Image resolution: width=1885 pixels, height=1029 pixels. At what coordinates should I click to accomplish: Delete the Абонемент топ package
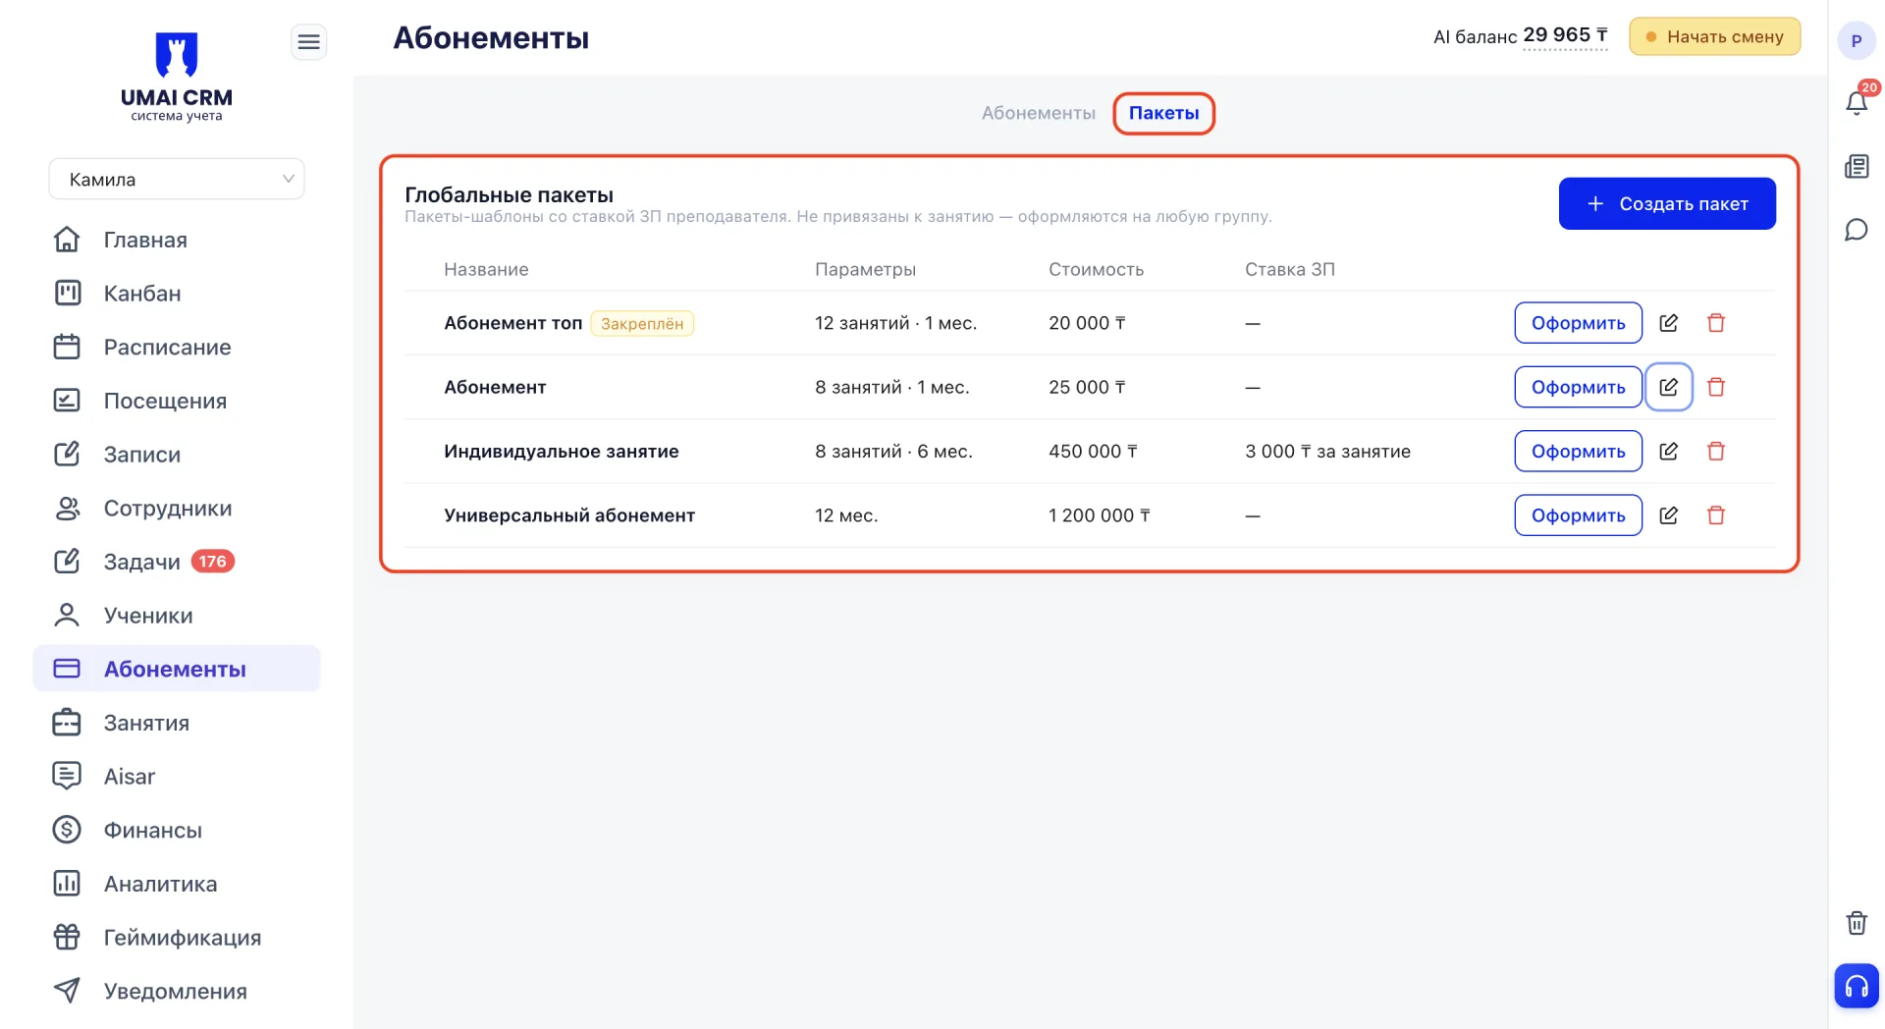pos(1716,323)
